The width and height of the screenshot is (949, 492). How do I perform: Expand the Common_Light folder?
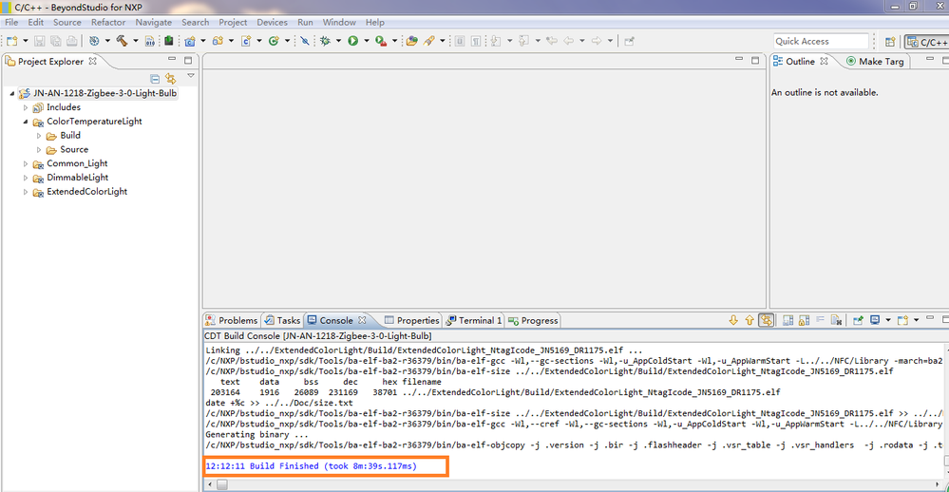(x=26, y=163)
